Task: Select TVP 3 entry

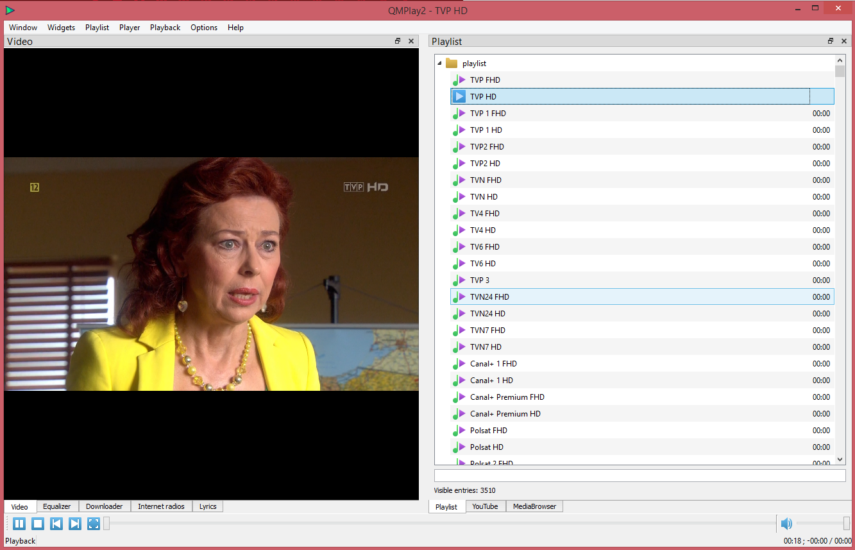Action: coord(643,280)
